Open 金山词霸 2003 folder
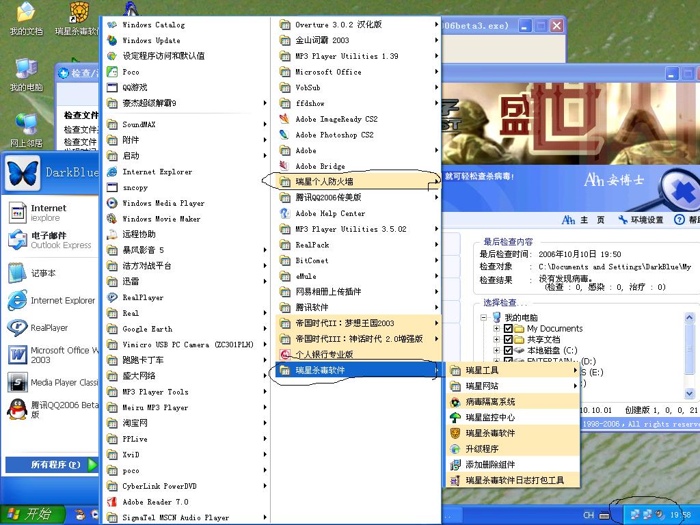Image resolution: width=700 pixels, height=525 pixels. pyautogui.click(x=358, y=40)
